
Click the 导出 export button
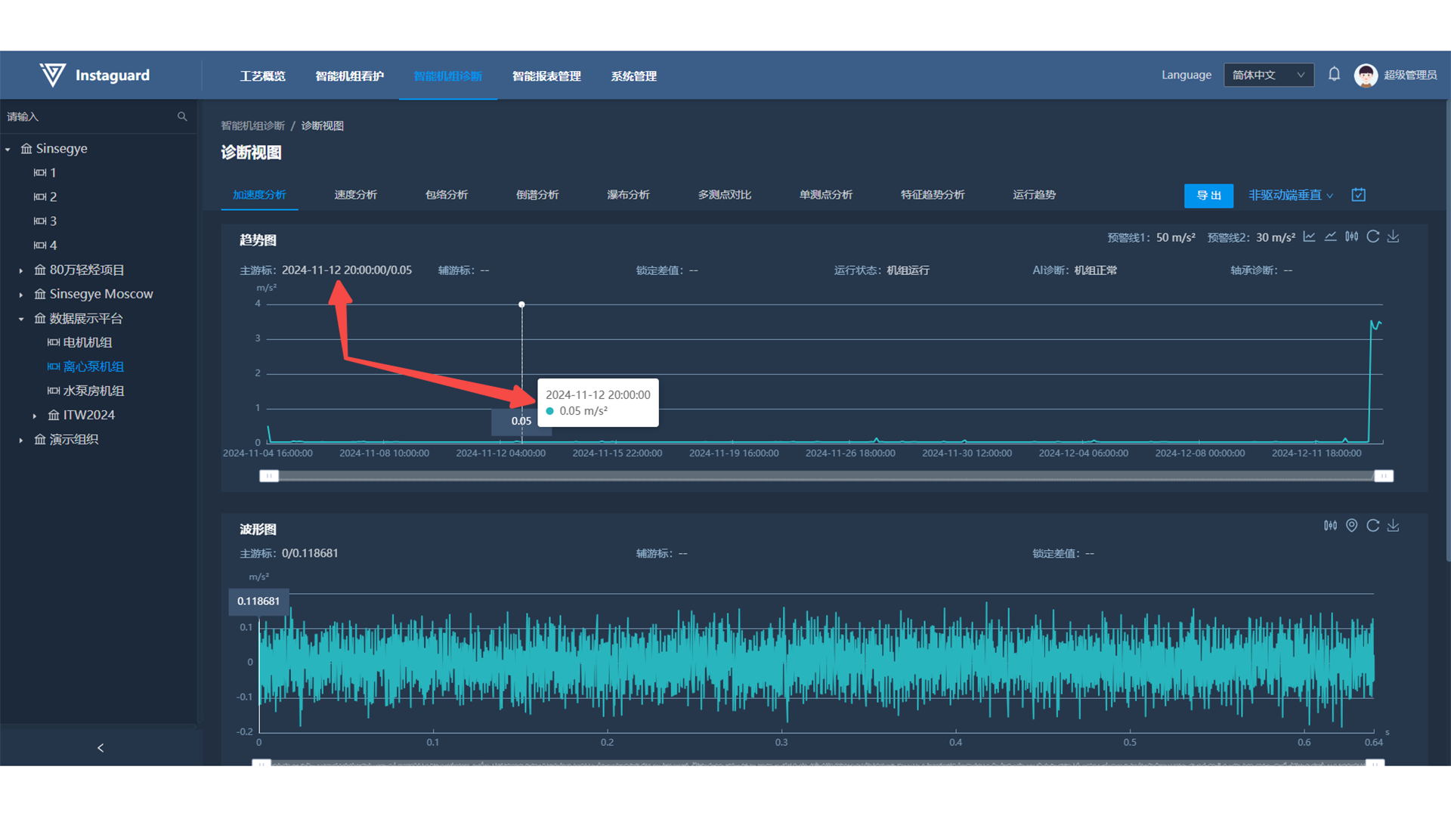pos(1208,196)
